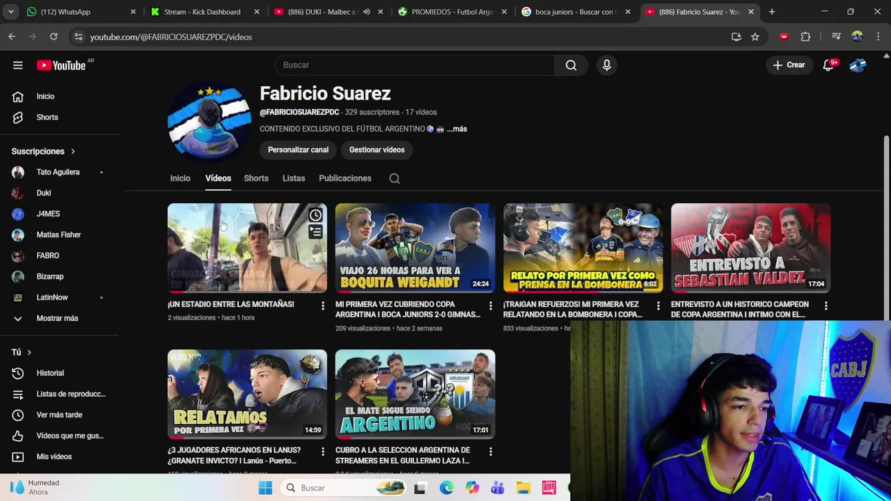Expand the Suscripciones section
The width and height of the screenshot is (891, 501).
click(43, 151)
